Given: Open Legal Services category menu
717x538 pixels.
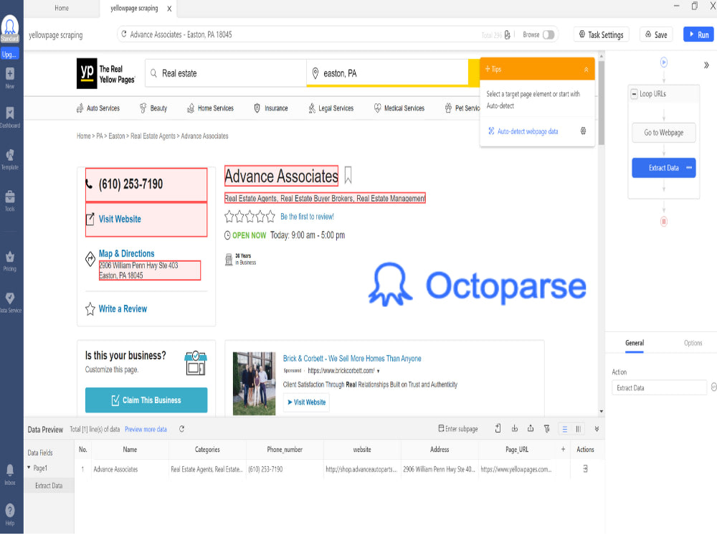Looking at the screenshot, I should (331, 108).
